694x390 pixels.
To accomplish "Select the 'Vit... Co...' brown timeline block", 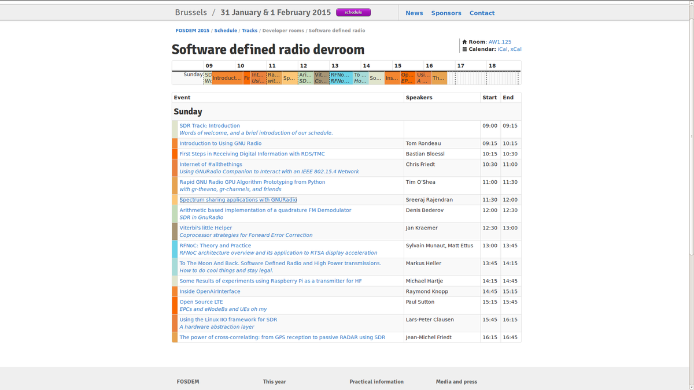I will coord(321,78).
